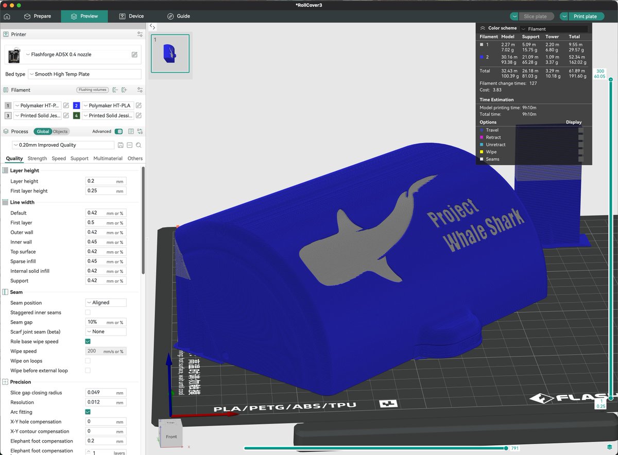Show Seams display checkbox
The width and height of the screenshot is (618, 455).
(581, 159)
